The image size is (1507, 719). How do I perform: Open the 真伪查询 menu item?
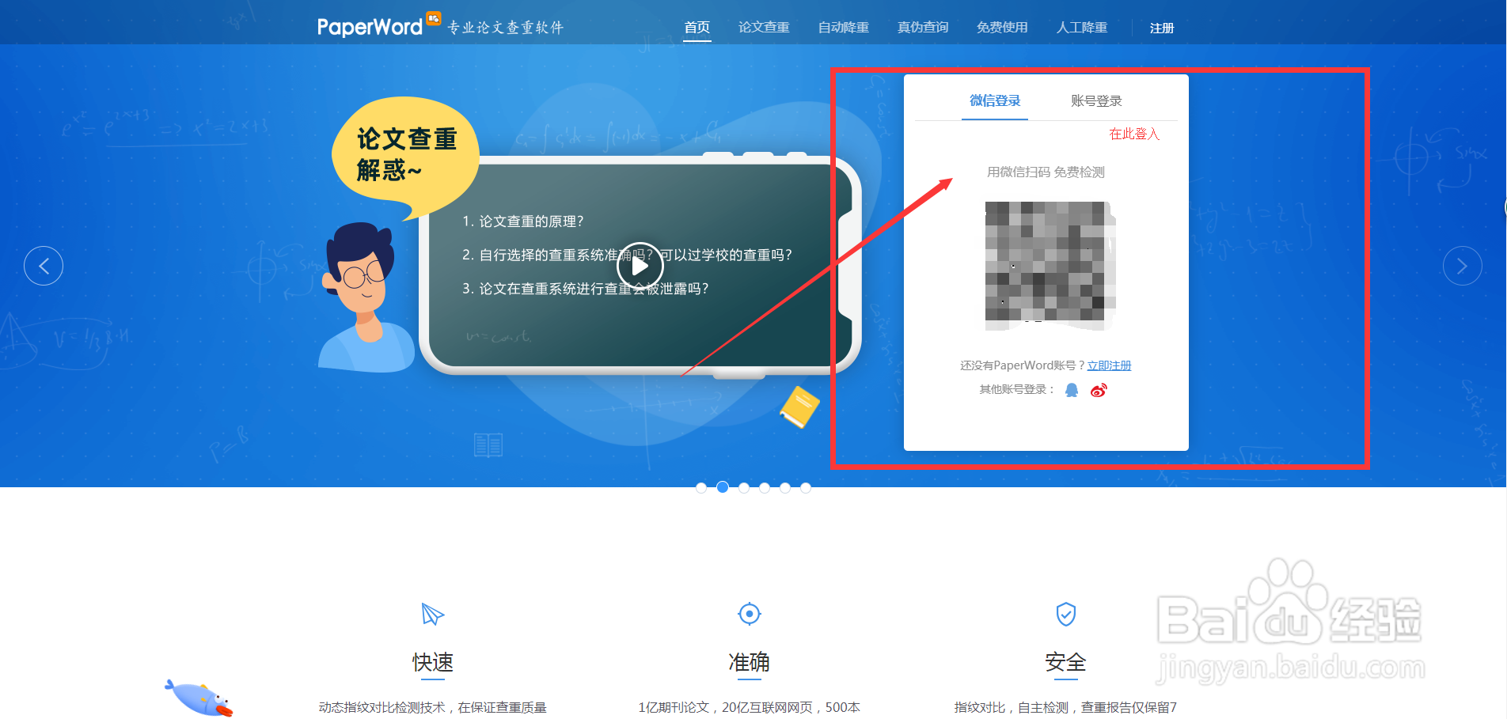(922, 26)
